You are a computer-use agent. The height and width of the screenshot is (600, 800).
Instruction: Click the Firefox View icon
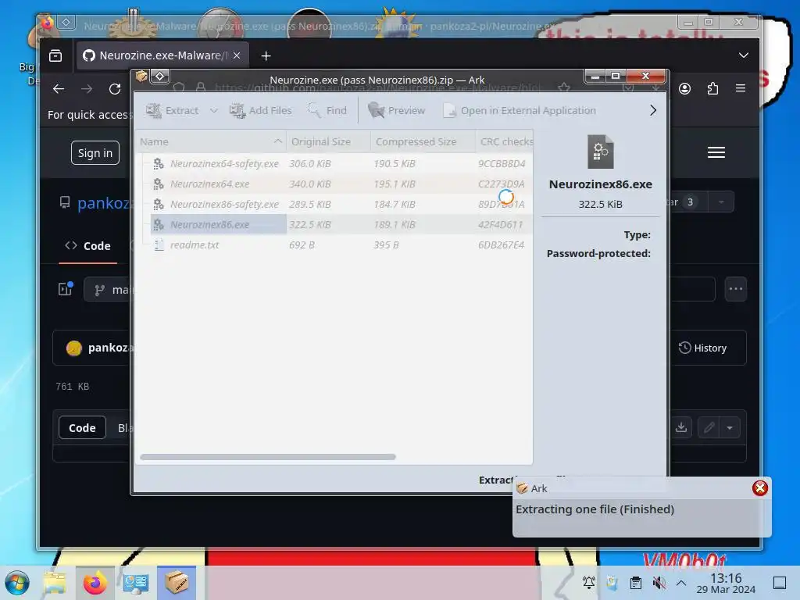pyautogui.click(x=55, y=55)
